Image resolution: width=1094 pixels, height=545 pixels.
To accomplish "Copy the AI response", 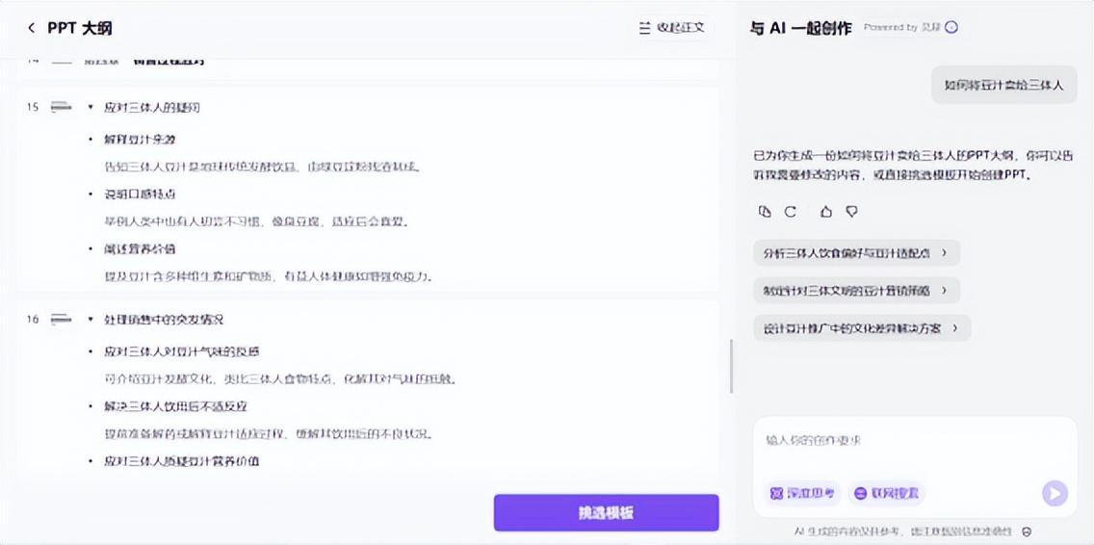I will (x=765, y=212).
